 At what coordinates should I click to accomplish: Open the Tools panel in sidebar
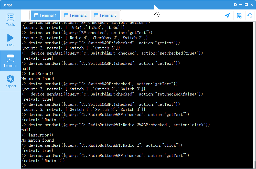point(10,20)
